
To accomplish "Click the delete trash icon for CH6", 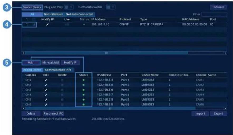I will [x=62, y=105].
